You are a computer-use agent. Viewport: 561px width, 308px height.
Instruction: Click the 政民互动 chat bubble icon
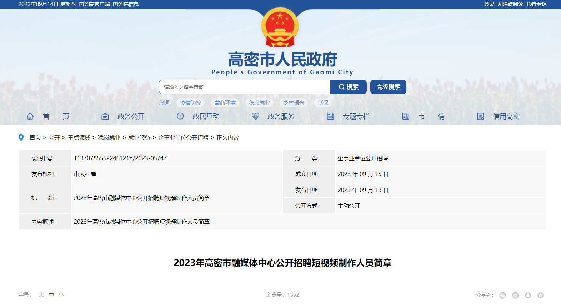point(180,116)
